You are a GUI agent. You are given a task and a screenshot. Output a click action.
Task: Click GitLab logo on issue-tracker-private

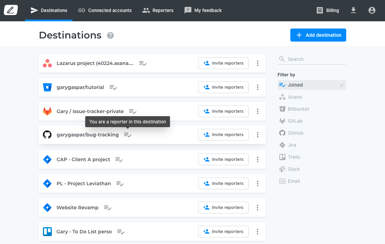(x=47, y=111)
